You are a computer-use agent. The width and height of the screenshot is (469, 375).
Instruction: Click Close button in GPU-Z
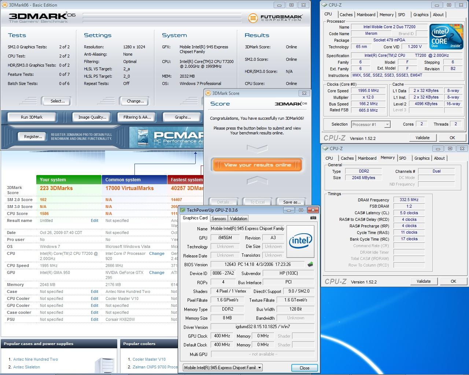pos(304,368)
